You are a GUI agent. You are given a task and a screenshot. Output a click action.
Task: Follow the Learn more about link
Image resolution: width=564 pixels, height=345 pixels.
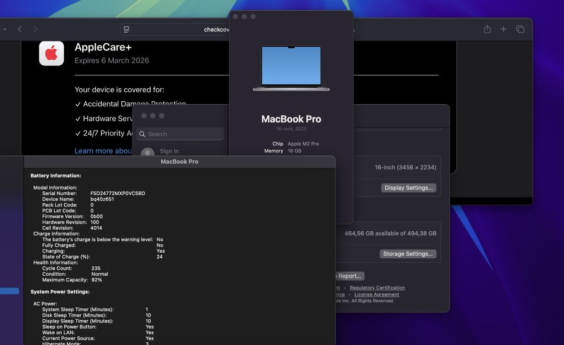(103, 151)
